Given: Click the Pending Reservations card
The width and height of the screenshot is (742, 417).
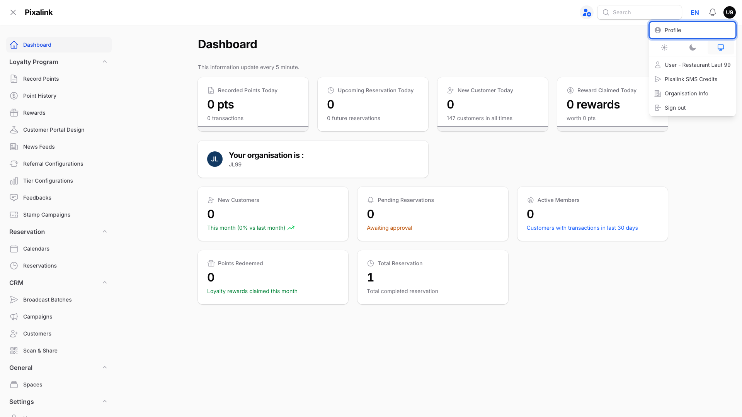Looking at the screenshot, I should (x=433, y=214).
